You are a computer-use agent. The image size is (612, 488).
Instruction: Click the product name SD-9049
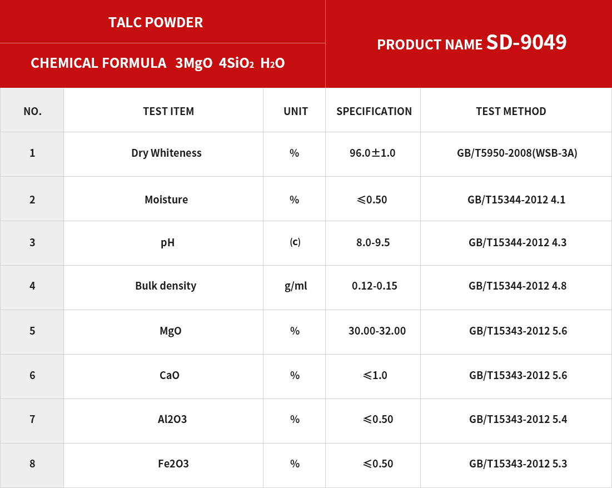pos(526,43)
